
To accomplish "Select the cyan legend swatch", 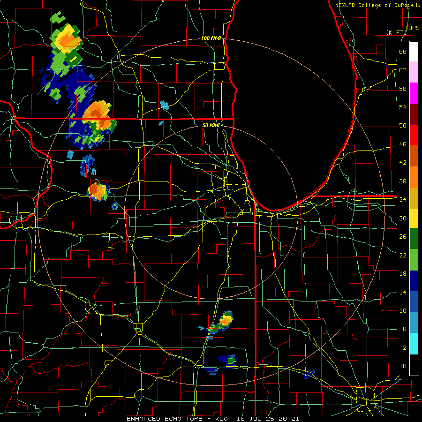I will [x=414, y=344].
